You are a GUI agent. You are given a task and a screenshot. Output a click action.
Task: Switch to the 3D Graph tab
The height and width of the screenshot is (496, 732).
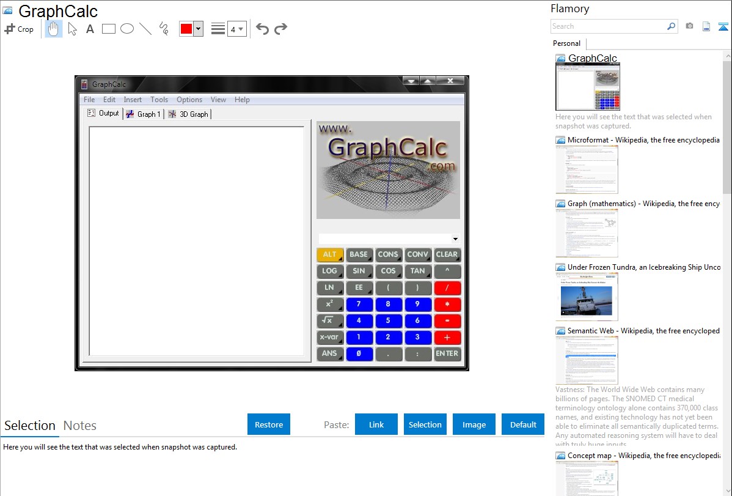click(x=188, y=114)
